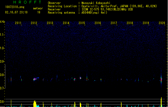Click the 2315 time marker
The height and width of the screenshot is (107, 168).
click(x=82, y=23)
